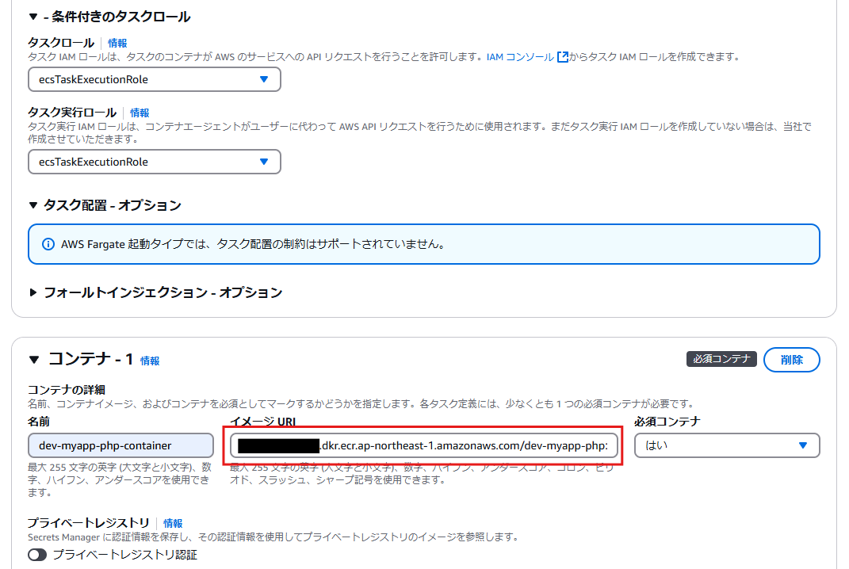Collapse the コンテナ - 1 section
Image resolution: width=849 pixels, height=569 pixels.
34,360
